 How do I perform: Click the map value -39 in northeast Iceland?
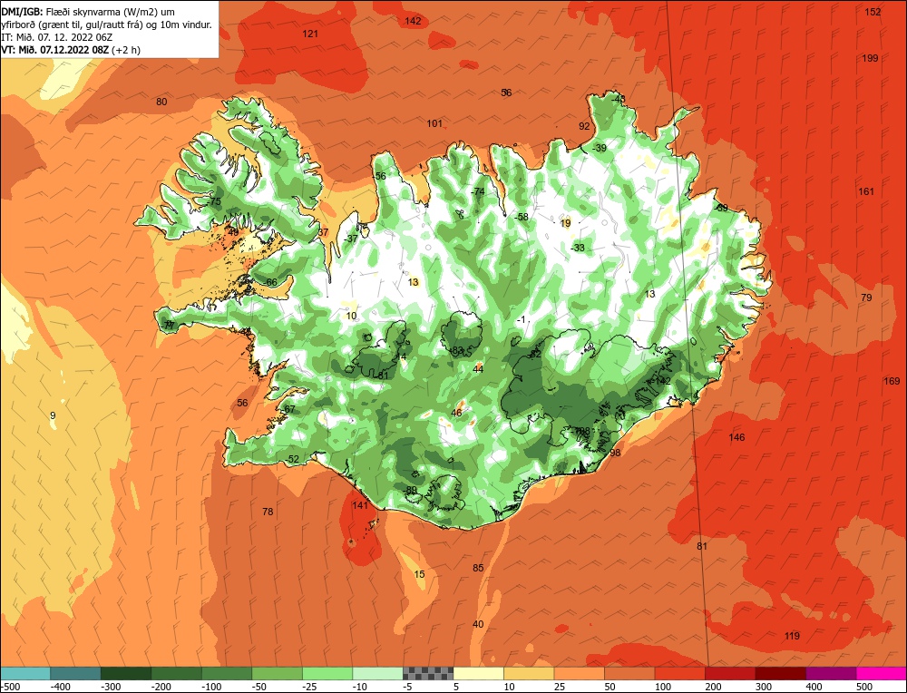click(x=600, y=148)
